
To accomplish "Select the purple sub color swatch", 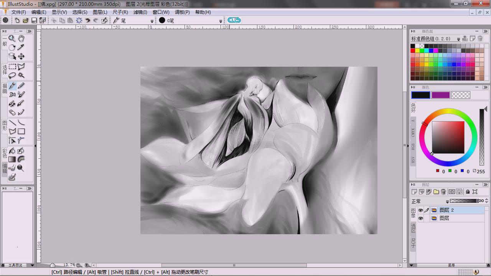I will 441,95.
